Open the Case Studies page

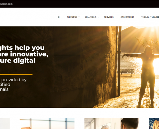[x=127, y=17]
